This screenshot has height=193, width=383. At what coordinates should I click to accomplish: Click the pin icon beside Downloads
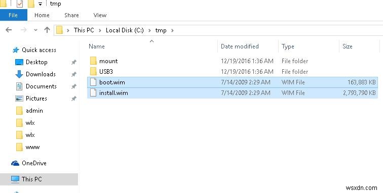(74, 74)
